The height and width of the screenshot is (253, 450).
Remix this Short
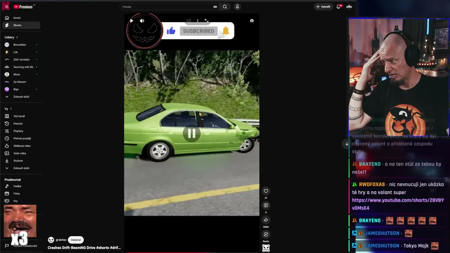(x=266, y=235)
